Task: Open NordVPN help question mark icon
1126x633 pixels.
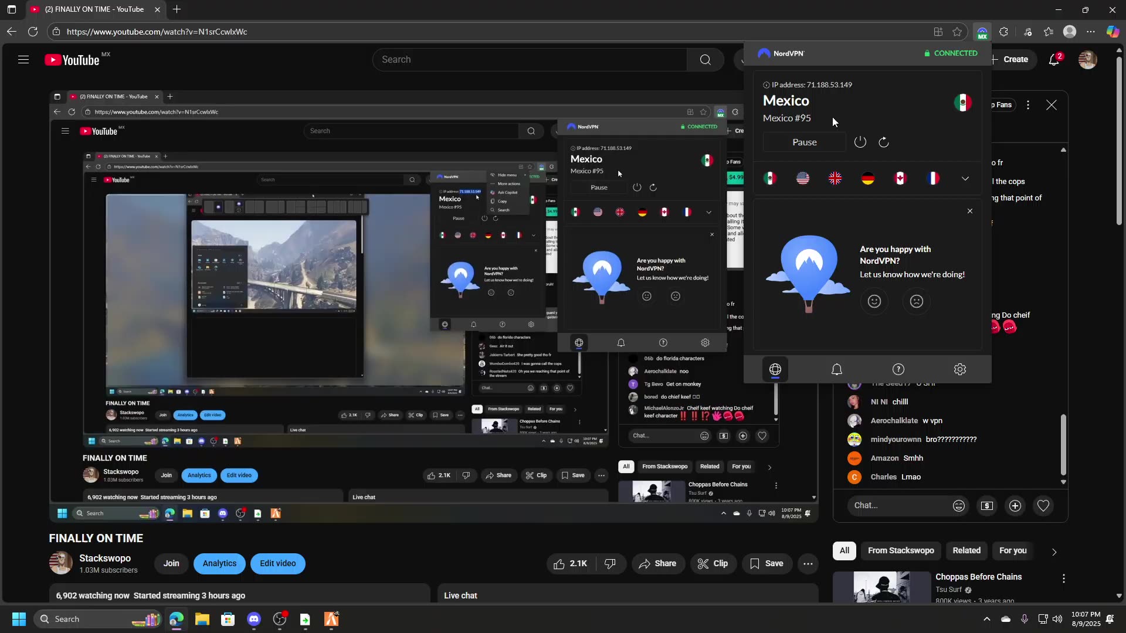Action: (x=898, y=369)
